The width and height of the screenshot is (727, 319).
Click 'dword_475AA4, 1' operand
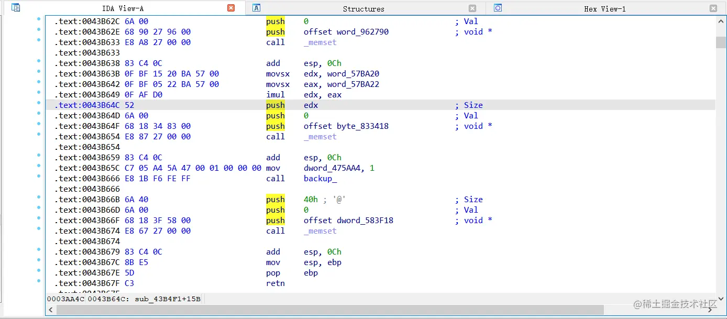[x=339, y=168]
